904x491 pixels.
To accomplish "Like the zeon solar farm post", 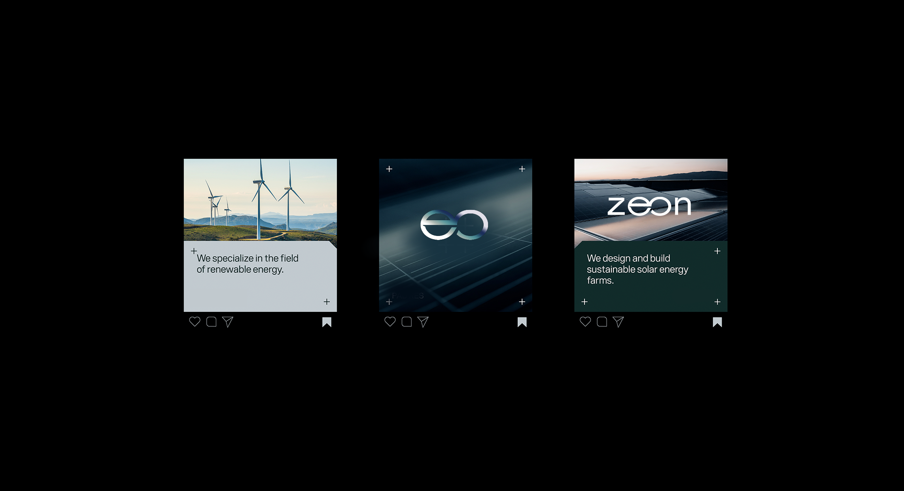I will [x=585, y=322].
